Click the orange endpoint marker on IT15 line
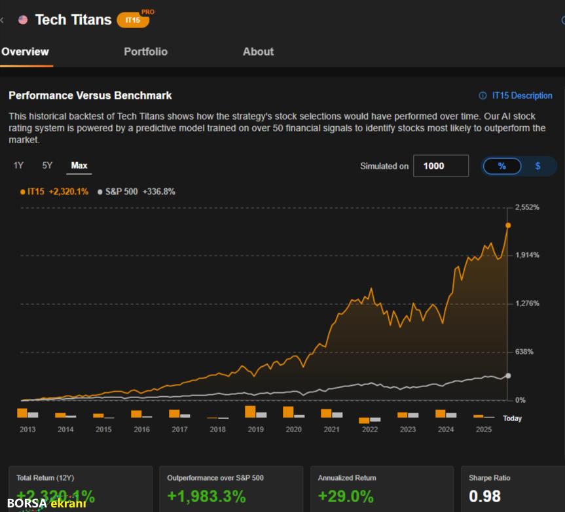Viewport: 565px width, 512px height. click(507, 226)
